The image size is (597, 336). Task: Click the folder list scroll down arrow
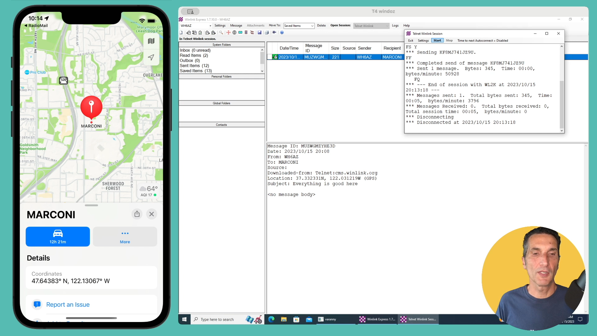pos(262,71)
